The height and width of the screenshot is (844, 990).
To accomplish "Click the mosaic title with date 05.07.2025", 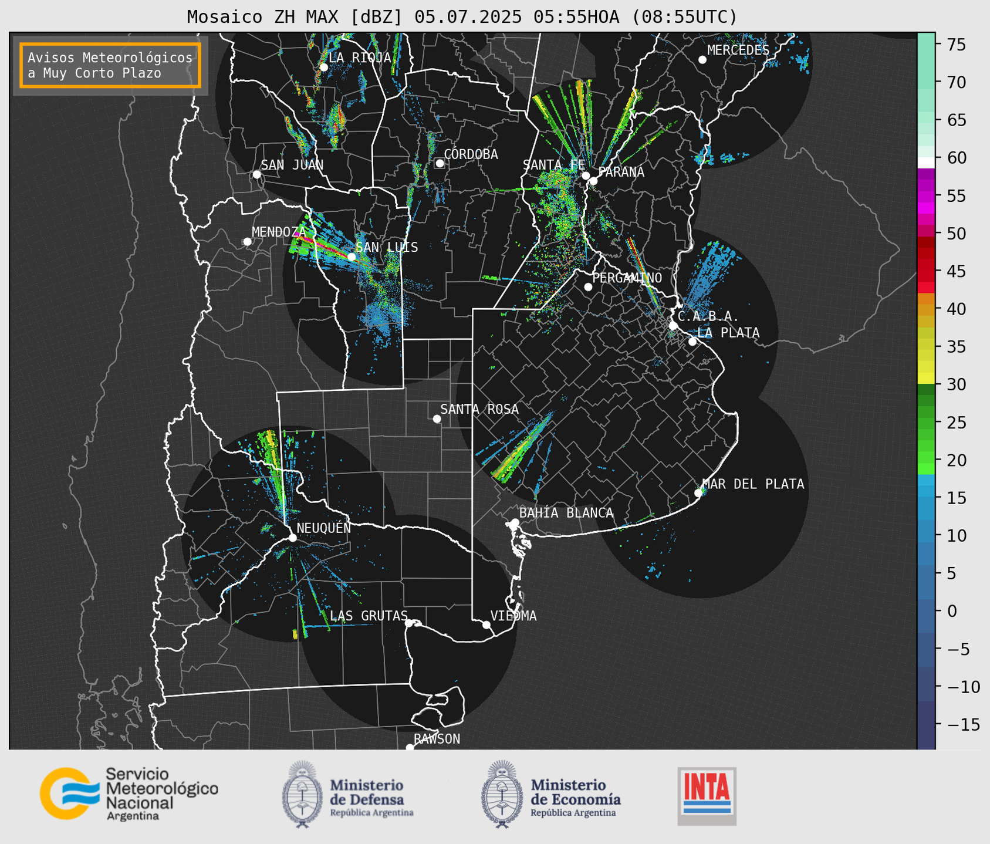I will coord(462,17).
